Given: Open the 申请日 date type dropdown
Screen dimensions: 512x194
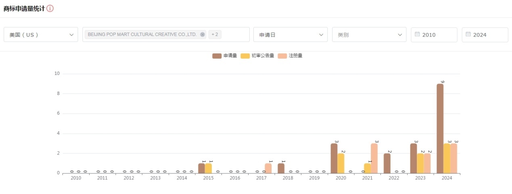Looking at the screenshot, I should coord(290,35).
